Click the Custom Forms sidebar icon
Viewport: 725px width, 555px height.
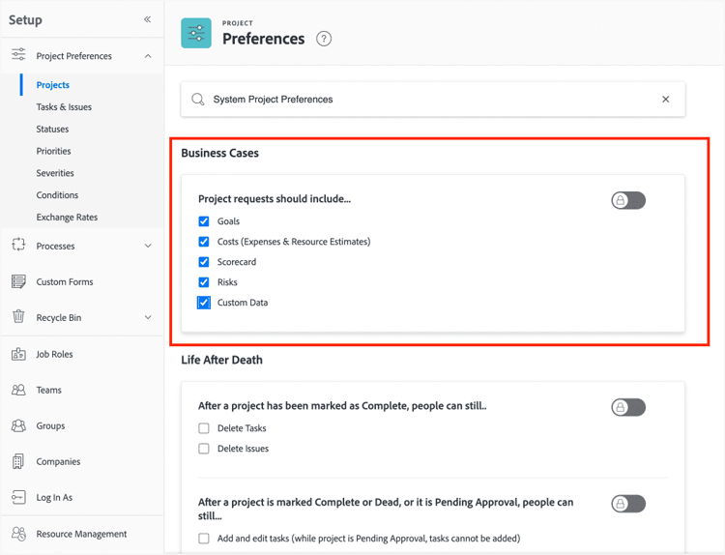(18, 282)
